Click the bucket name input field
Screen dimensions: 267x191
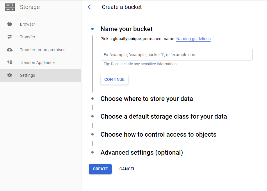pos(176,55)
